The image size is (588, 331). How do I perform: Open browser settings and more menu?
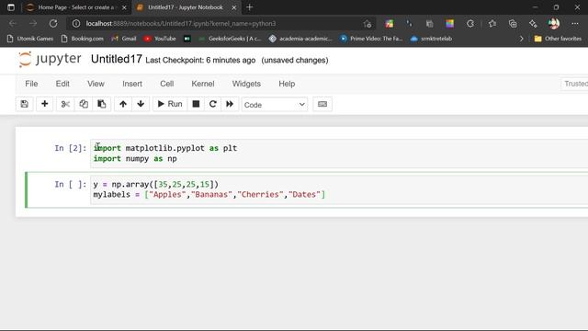(575, 24)
